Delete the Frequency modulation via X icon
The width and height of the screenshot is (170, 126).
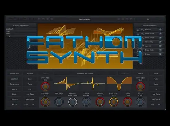click(160, 42)
